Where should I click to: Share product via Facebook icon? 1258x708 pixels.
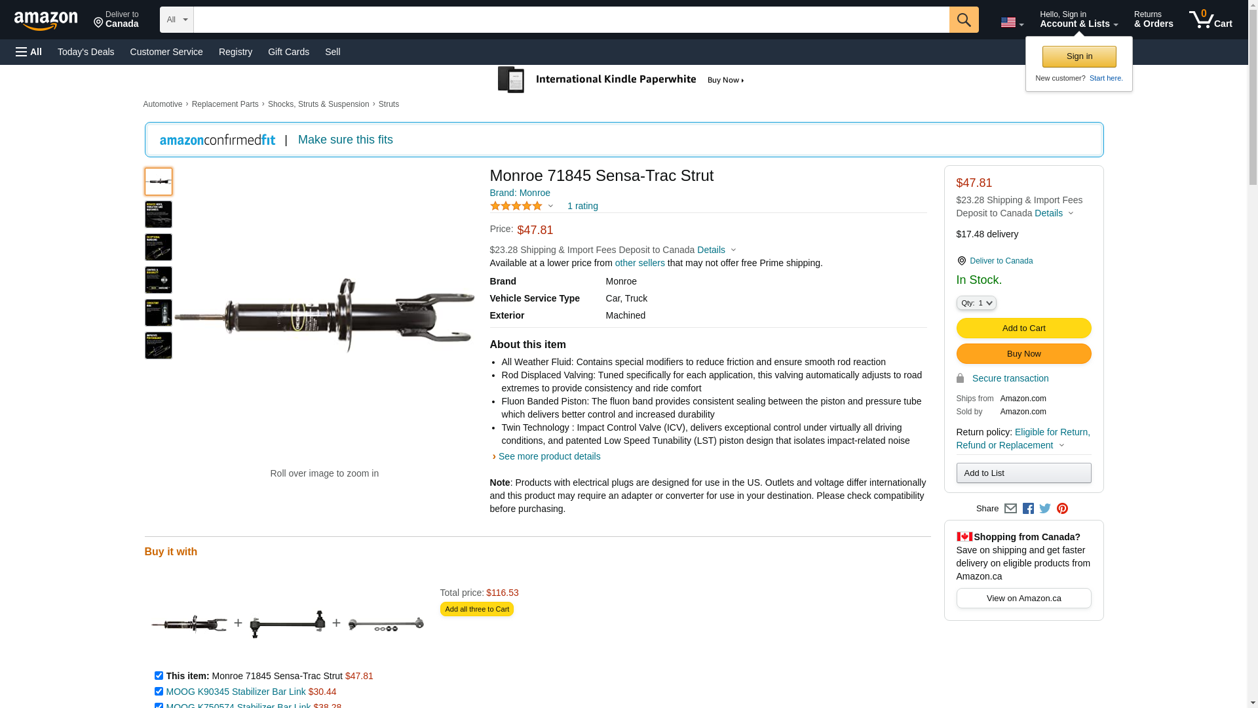(1028, 509)
